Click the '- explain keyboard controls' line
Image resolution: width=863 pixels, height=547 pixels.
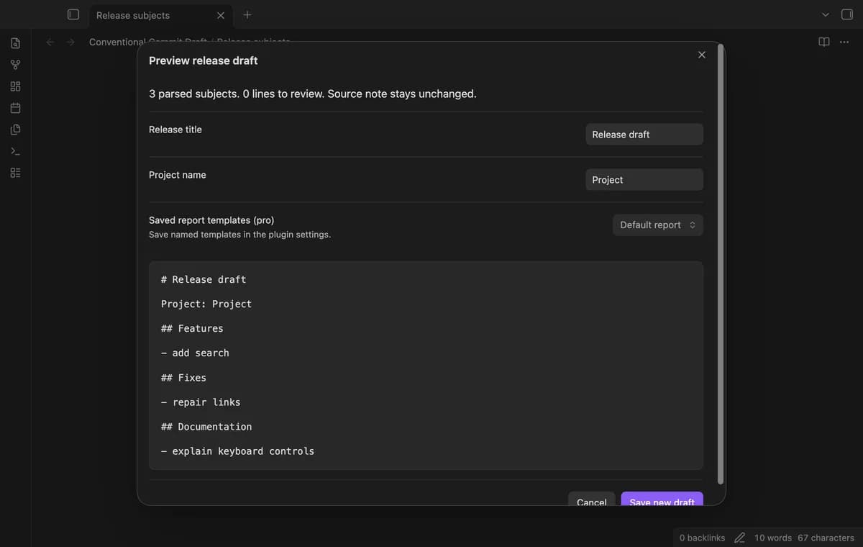coord(237,451)
